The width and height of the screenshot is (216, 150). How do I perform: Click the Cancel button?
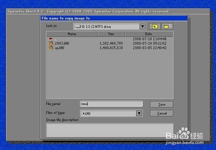tap(162, 113)
